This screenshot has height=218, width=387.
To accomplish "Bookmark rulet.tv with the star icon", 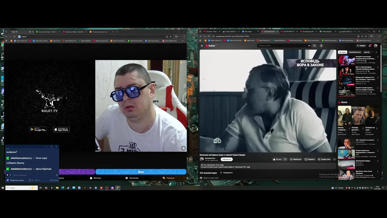I will (171, 37).
